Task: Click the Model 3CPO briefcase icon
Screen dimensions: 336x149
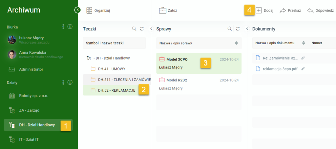Action: coord(162,59)
